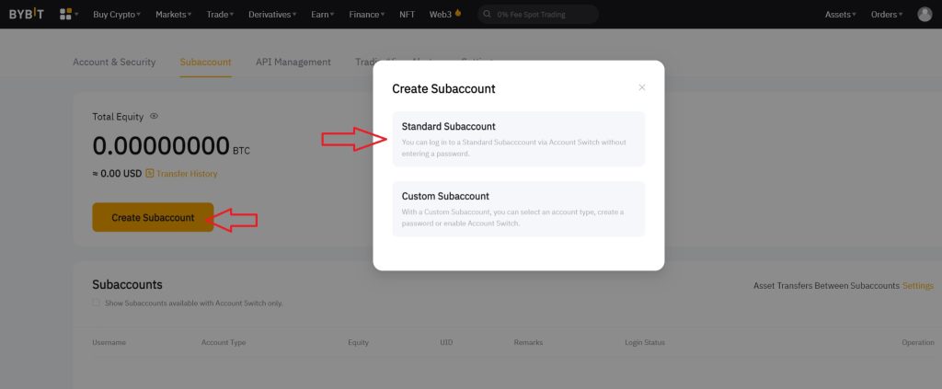Open the API Management tab
Screen dimensions: 942x389
[x=293, y=63]
